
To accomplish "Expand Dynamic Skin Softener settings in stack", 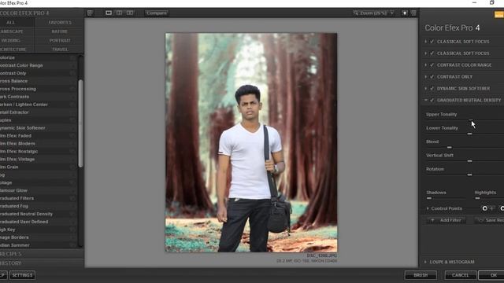I will [x=426, y=89].
